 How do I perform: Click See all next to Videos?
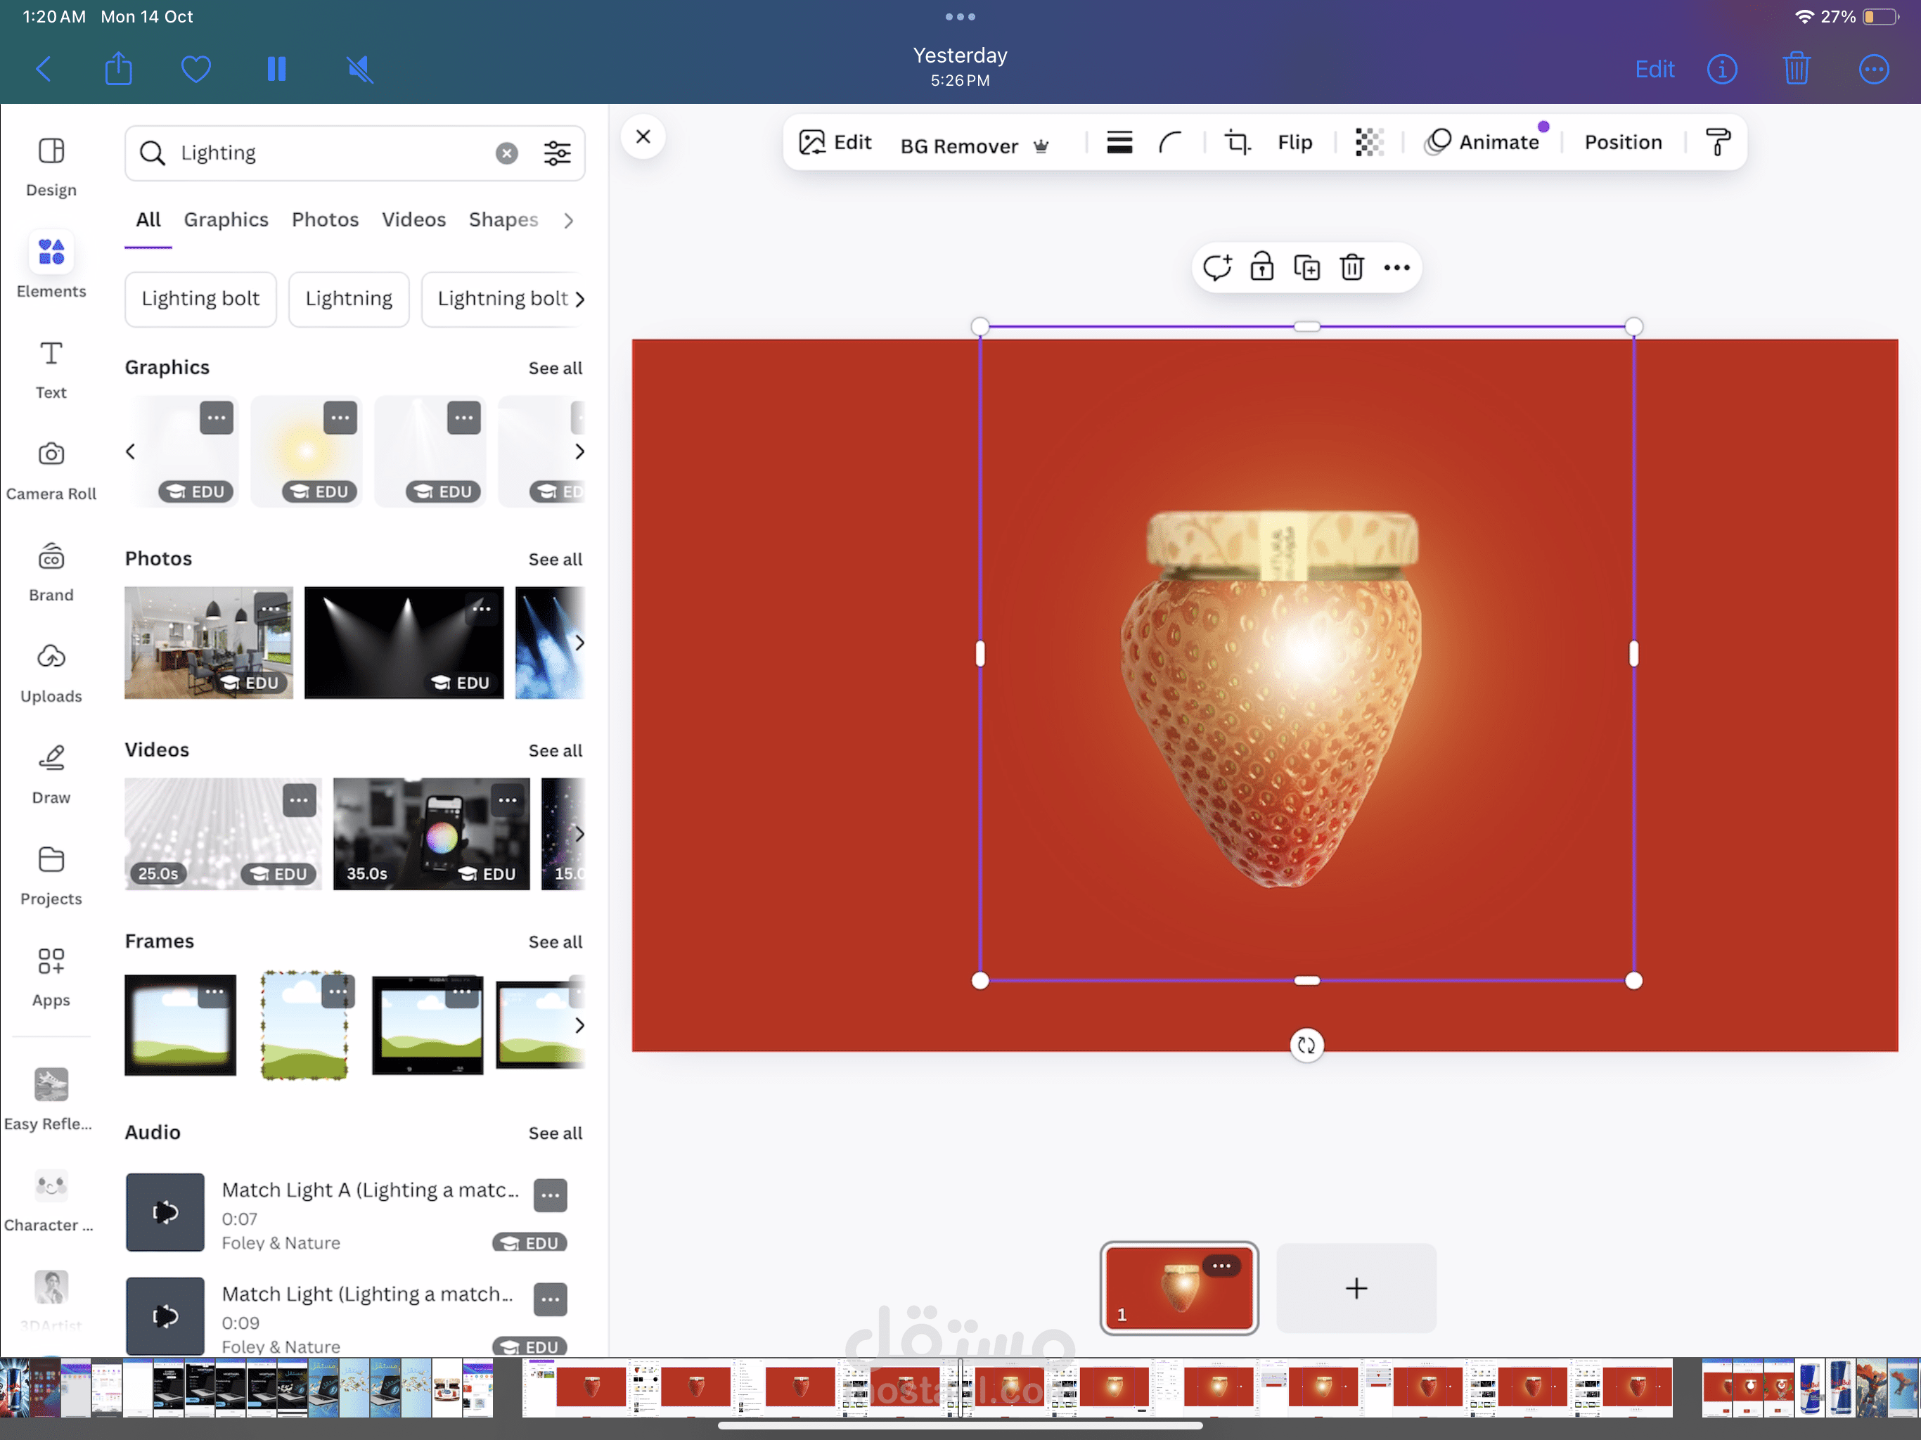pos(555,750)
